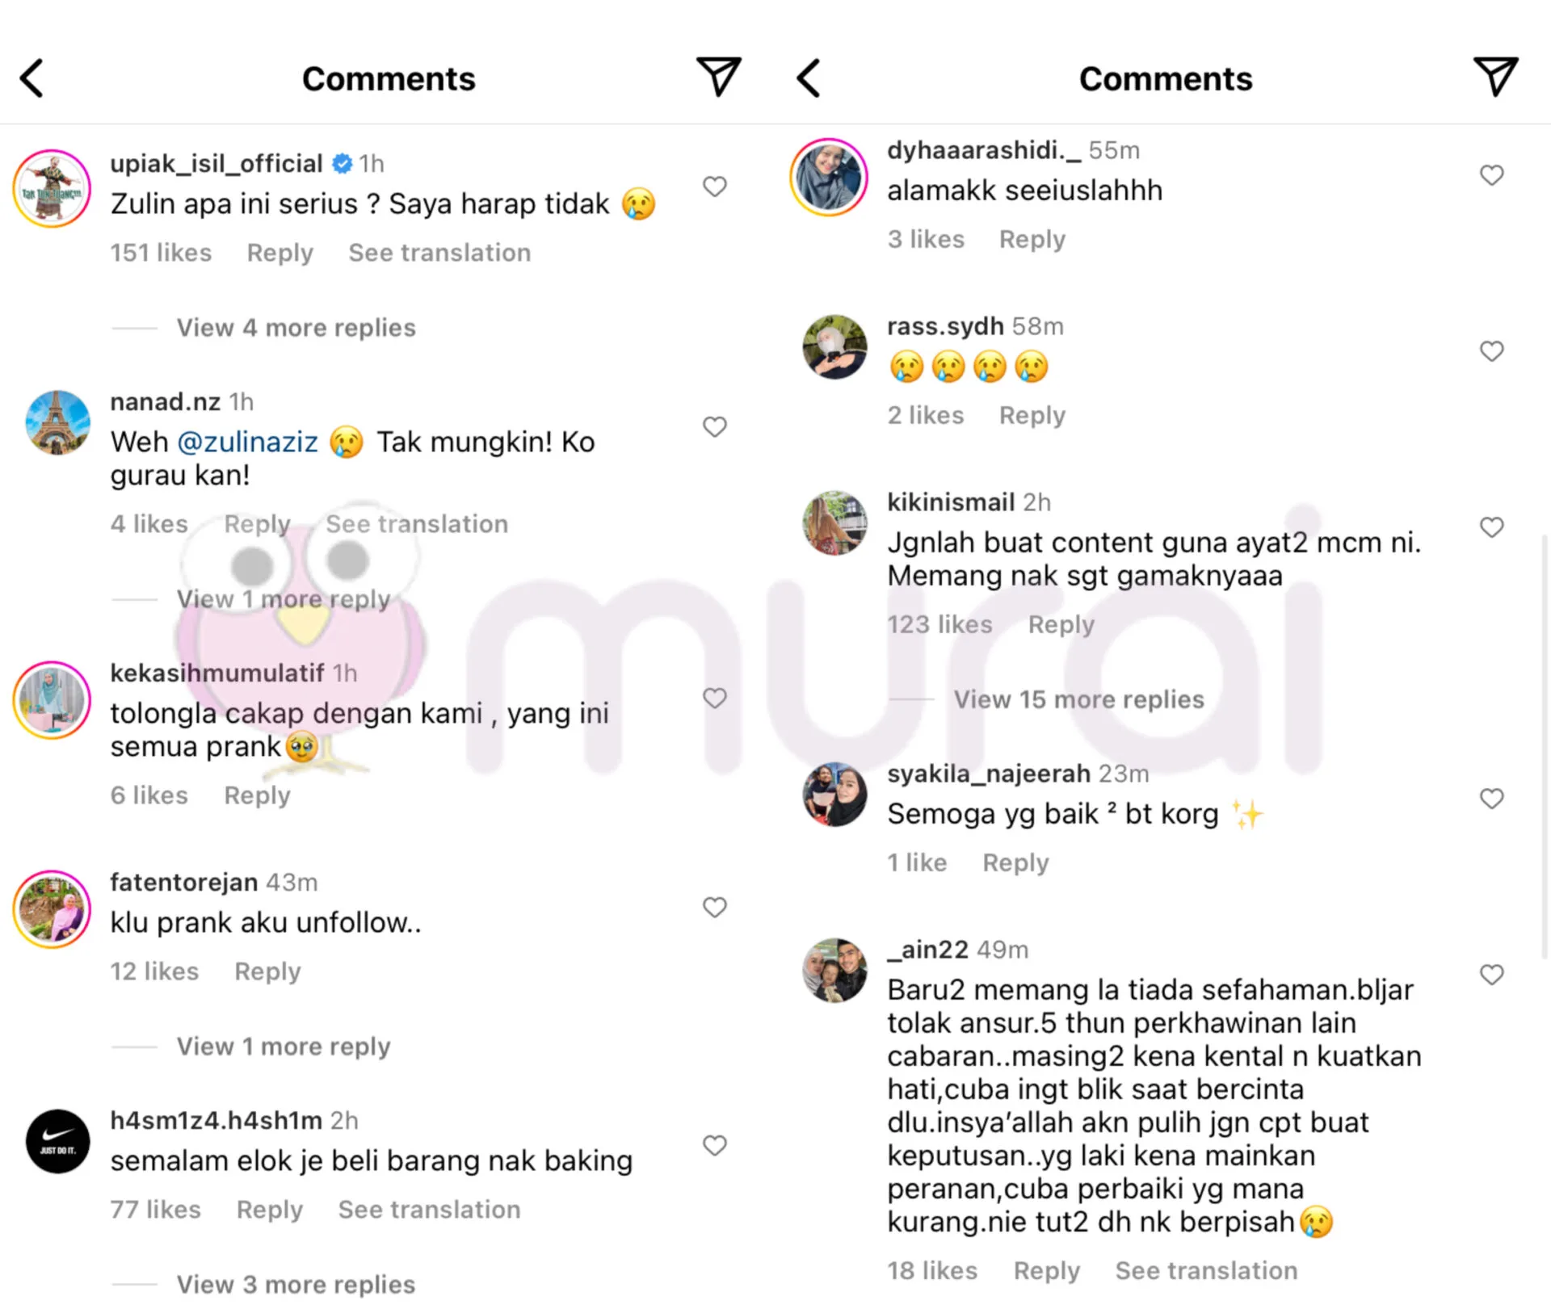Open nanad.nz profile picture
Image resolution: width=1551 pixels, height=1309 pixels.
(x=57, y=422)
